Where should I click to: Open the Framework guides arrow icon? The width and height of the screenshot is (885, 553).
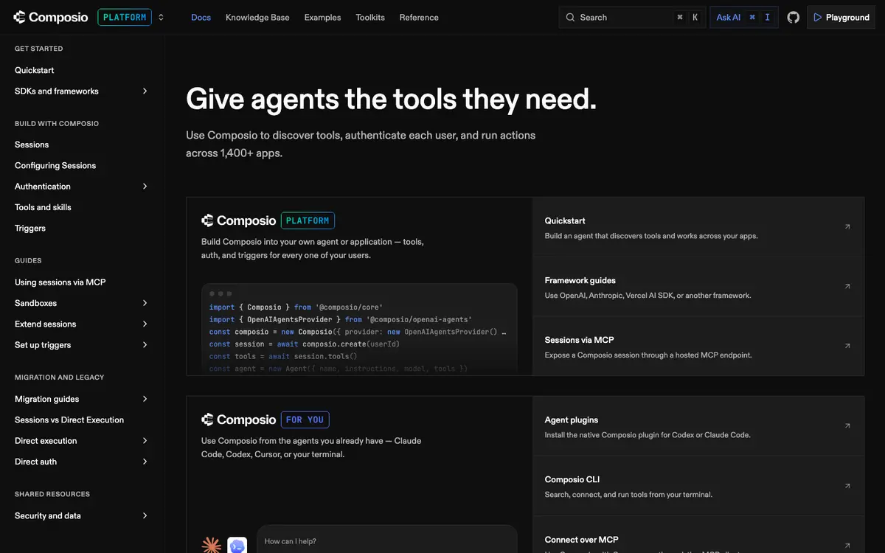(x=847, y=286)
